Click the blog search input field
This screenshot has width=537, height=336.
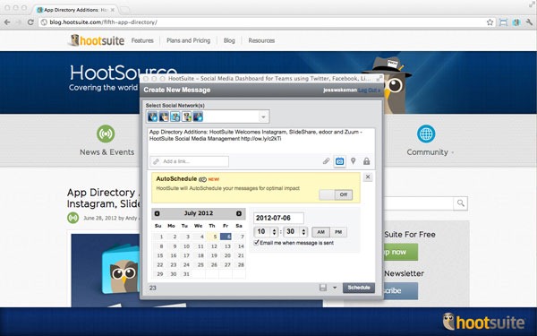(419, 203)
